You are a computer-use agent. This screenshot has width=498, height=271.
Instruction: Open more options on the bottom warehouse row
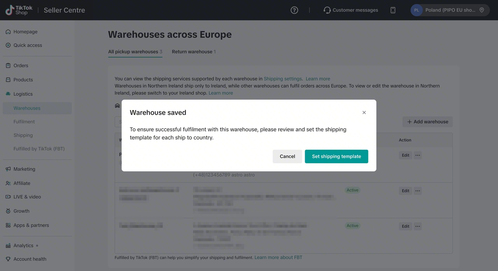pos(417,226)
